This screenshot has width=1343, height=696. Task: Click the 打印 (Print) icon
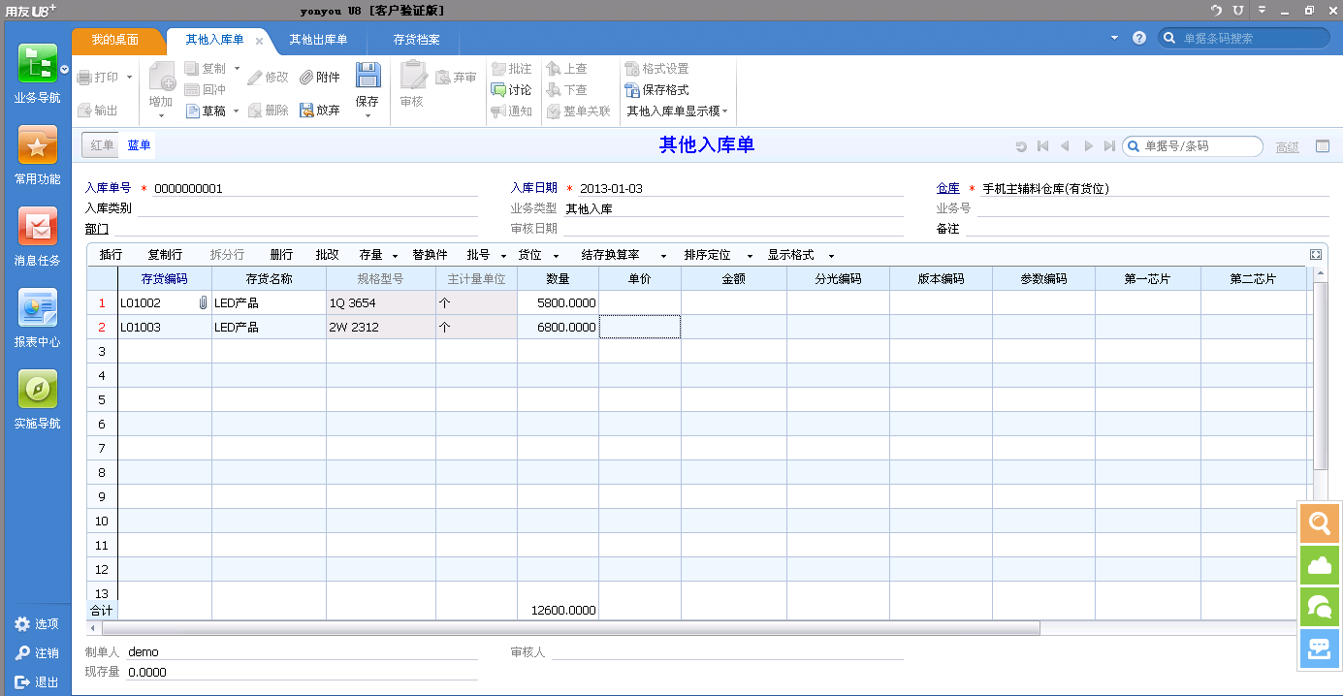pos(104,78)
